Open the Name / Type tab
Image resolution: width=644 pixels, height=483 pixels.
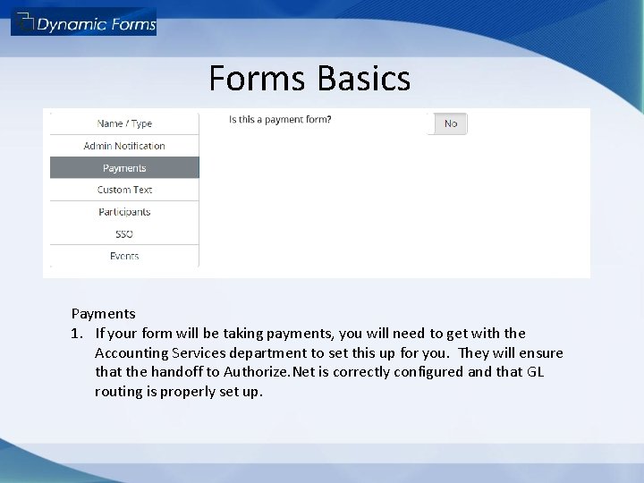124,123
